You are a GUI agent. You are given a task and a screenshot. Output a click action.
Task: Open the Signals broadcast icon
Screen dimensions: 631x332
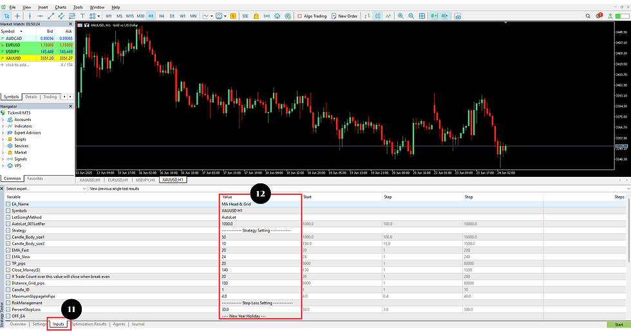coord(267,16)
